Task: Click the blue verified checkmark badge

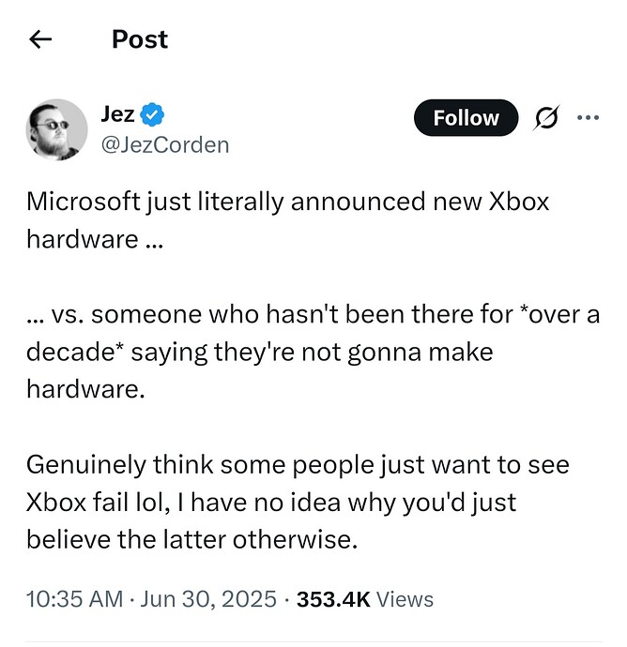Action: coord(152,114)
